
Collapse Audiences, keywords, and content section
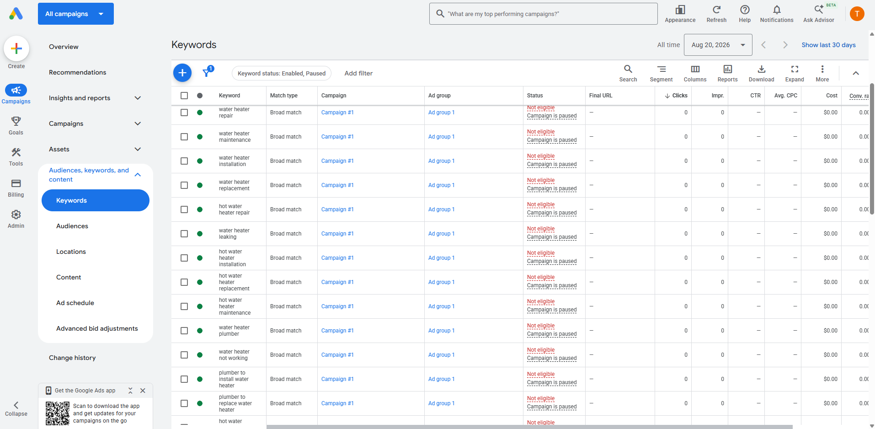coord(138,175)
